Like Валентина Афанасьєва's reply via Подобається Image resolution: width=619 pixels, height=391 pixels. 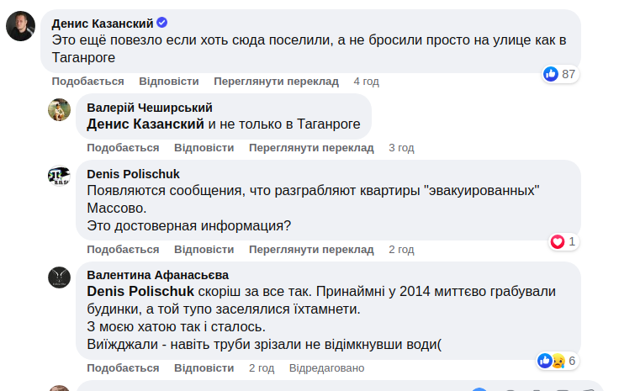coord(123,368)
